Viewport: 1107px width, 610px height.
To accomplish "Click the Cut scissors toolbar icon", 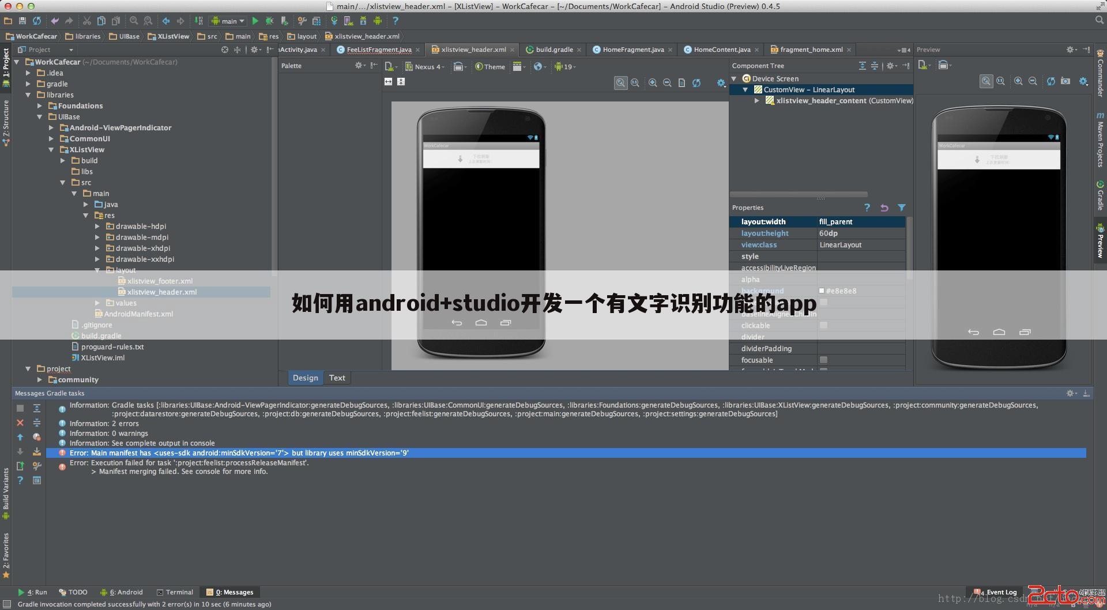I will (x=87, y=21).
